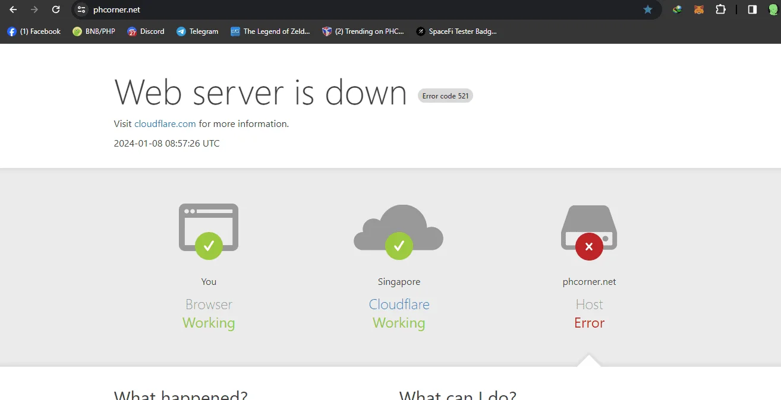Toggle the browser side panel
This screenshot has height=400, width=781.
point(752,9)
